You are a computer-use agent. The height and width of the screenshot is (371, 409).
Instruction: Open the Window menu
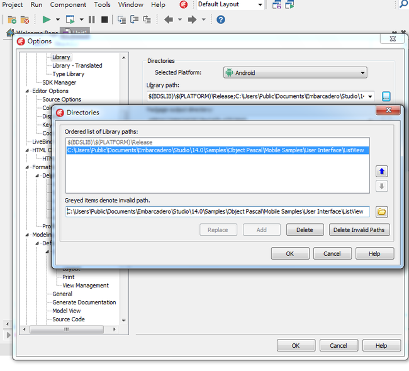(131, 4)
